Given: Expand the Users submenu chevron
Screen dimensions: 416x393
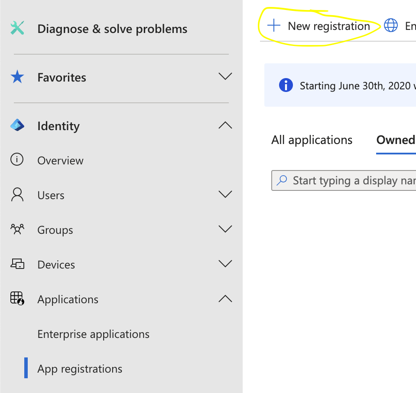Looking at the screenshot, I should coord(225,194).
